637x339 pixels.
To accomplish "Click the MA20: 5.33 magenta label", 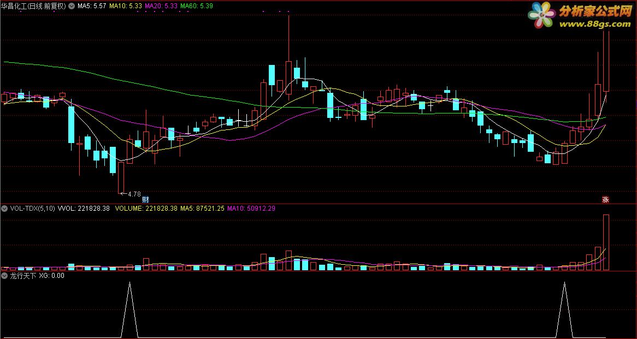I will (x=161, y=6).
